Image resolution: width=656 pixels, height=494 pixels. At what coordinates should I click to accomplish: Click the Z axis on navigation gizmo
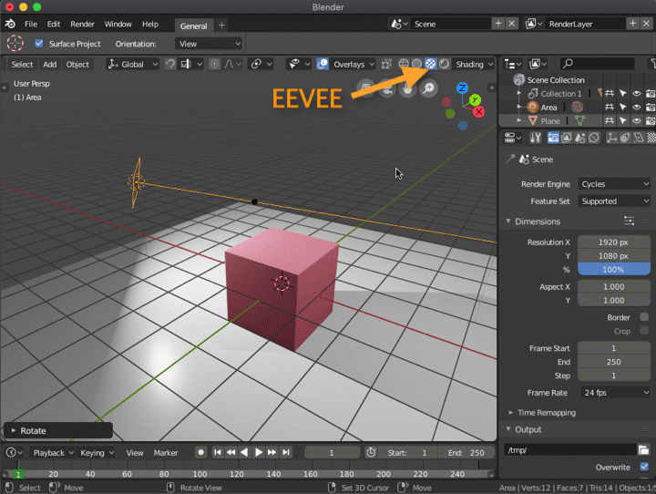coord(462,87)
